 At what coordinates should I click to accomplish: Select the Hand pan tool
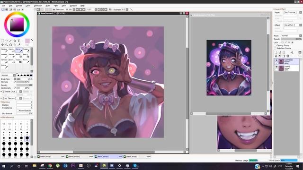click(x=15, y=45)
